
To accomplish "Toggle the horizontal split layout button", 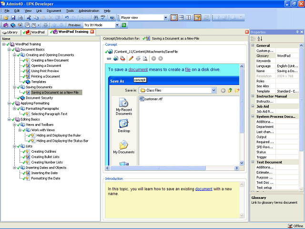I will pos(181,18).
